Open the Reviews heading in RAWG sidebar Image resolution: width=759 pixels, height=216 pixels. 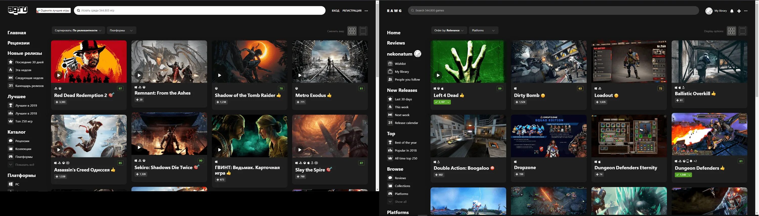pyautogui.click(x=396, y=43)
